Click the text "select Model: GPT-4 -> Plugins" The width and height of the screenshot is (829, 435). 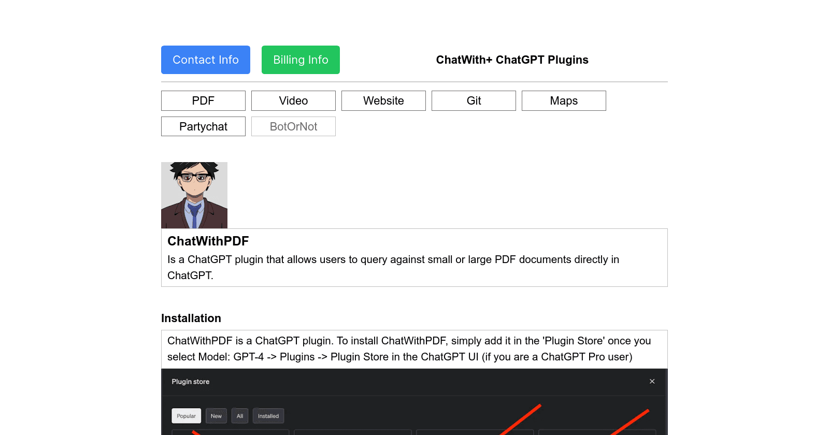pos(241,357)
